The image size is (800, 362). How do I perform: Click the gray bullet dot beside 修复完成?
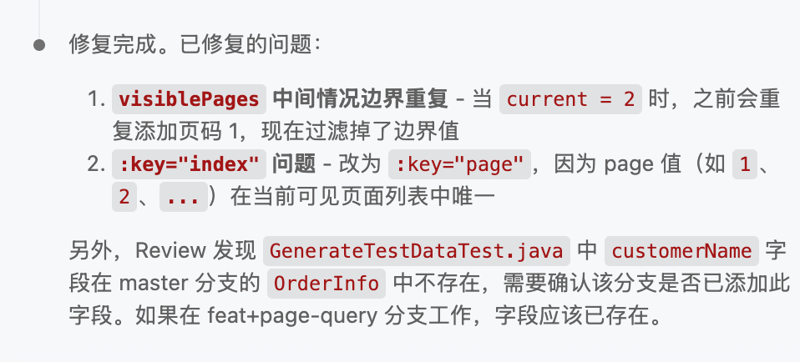39,45
